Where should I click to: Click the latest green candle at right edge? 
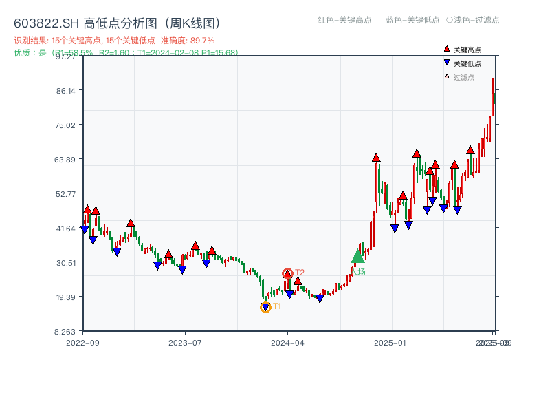click(x=495, y=100)
